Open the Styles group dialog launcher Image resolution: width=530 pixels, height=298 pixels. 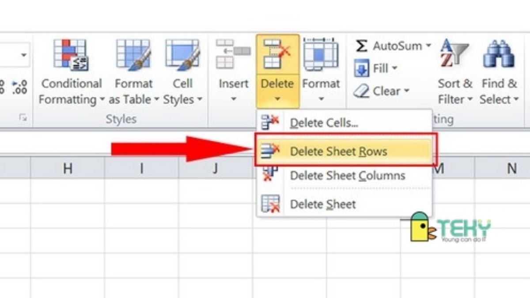tap(23, 118)
